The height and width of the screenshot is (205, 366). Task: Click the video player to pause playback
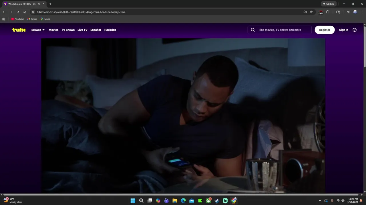click(x=183, y=116)
